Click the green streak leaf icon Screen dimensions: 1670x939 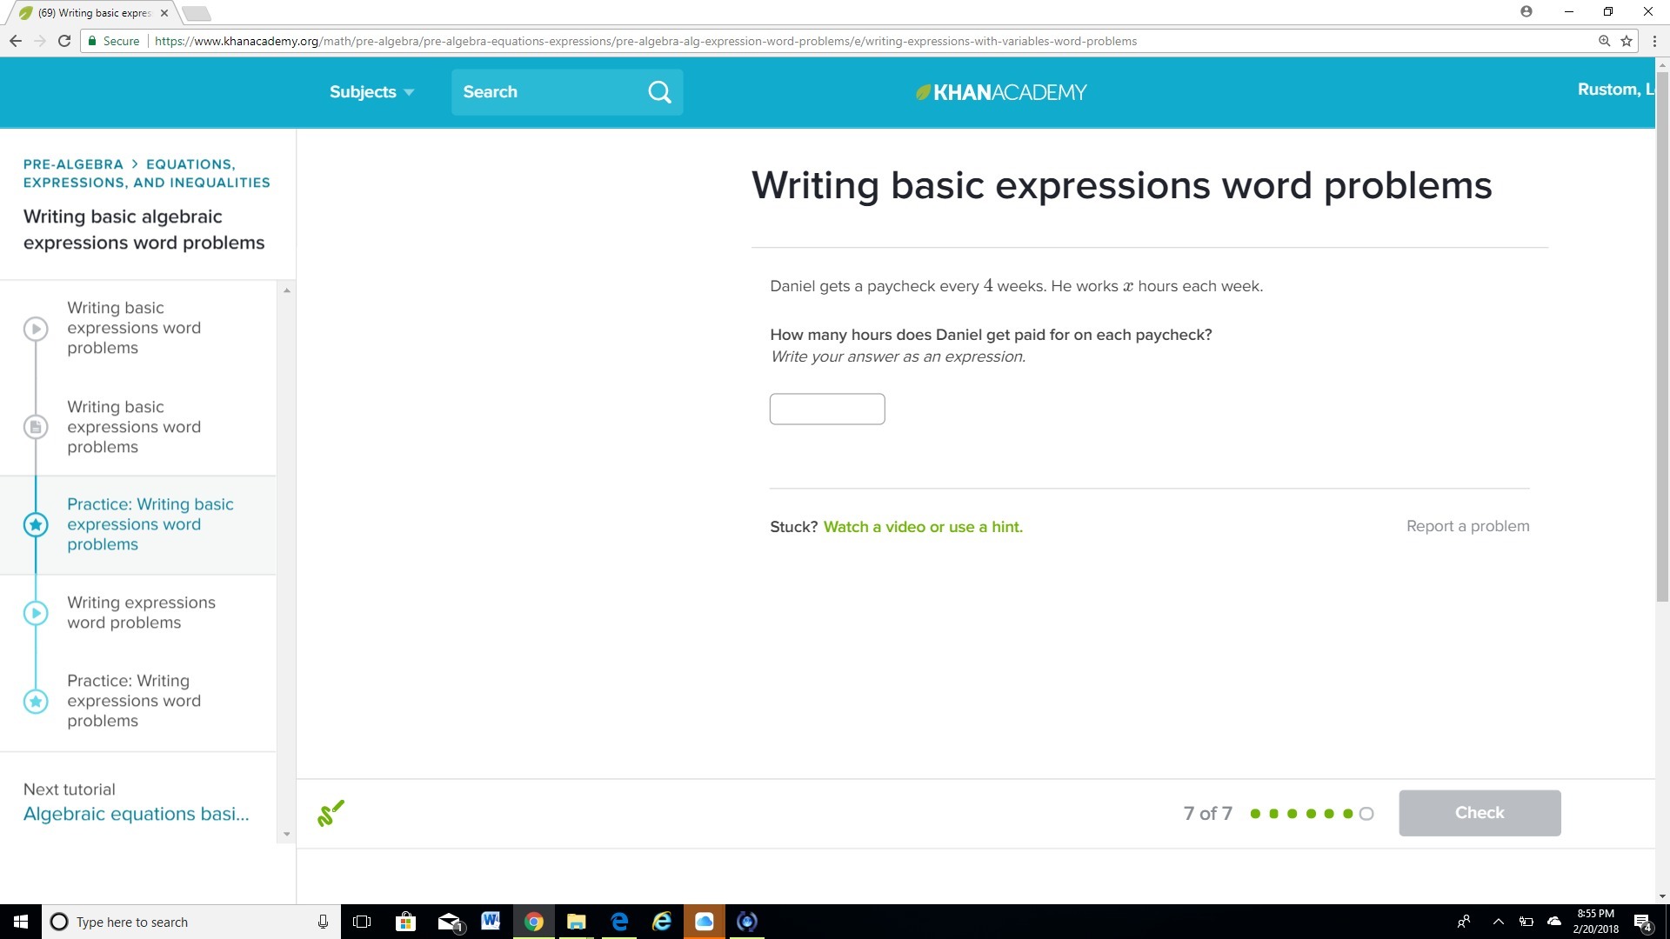click(x=331, y=813)
